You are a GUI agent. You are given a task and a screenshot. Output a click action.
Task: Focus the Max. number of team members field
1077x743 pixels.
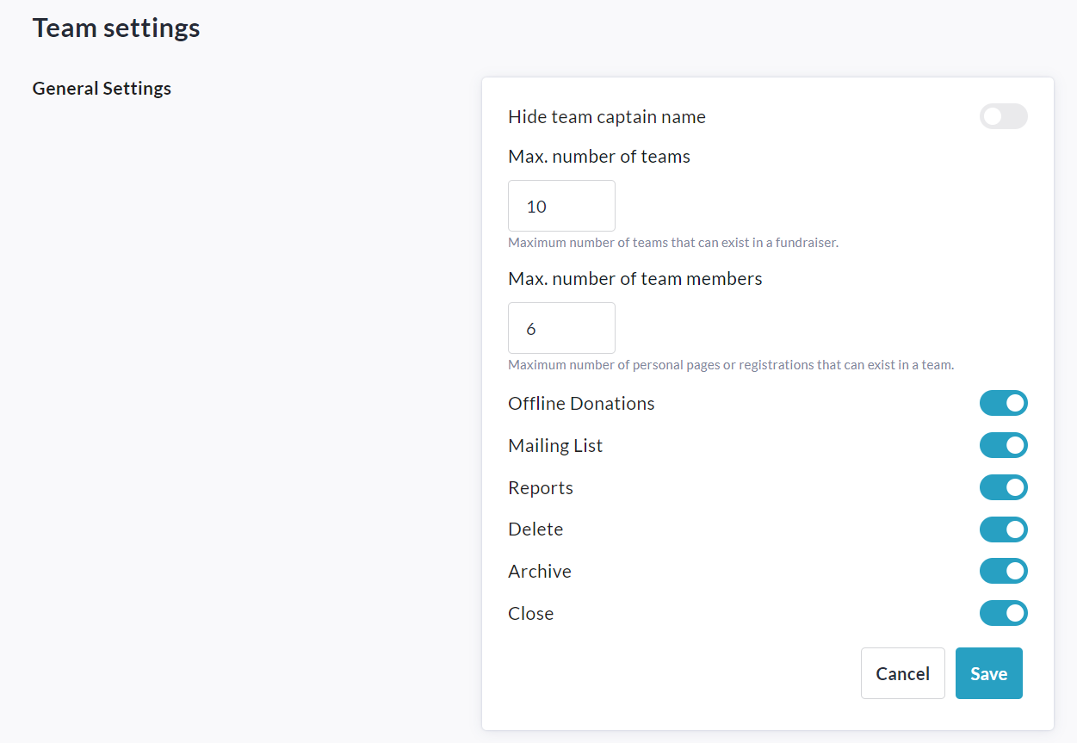[561, 328]
